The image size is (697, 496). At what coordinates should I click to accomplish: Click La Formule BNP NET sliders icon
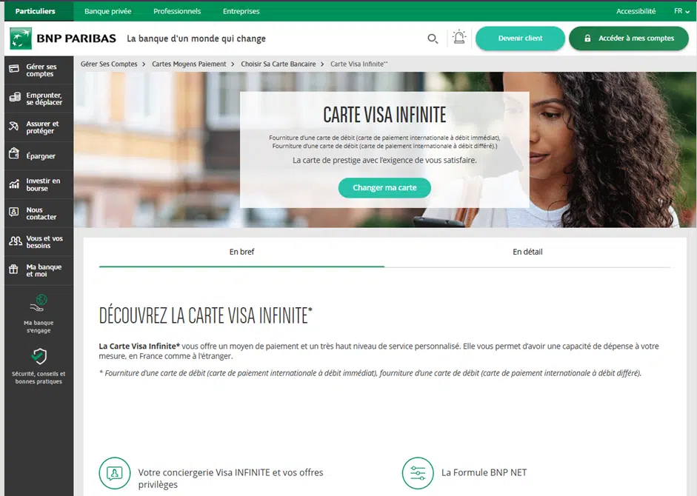tap(418, 473)
